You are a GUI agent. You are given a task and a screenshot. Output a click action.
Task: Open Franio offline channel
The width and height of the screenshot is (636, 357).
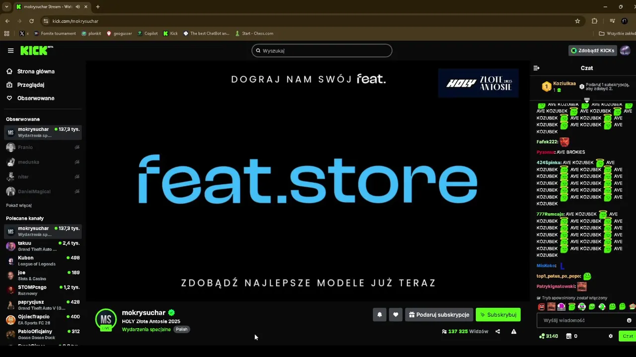coord(43,147)
